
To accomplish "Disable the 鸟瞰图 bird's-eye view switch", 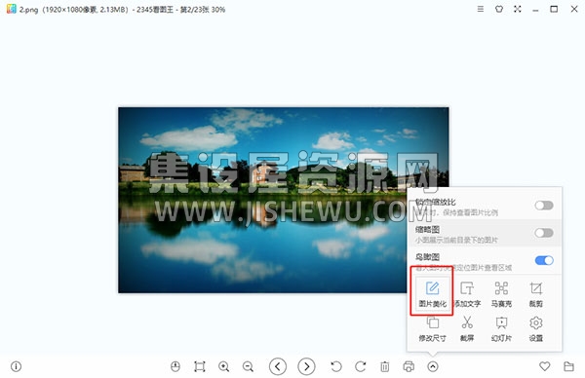I will 544,260.
